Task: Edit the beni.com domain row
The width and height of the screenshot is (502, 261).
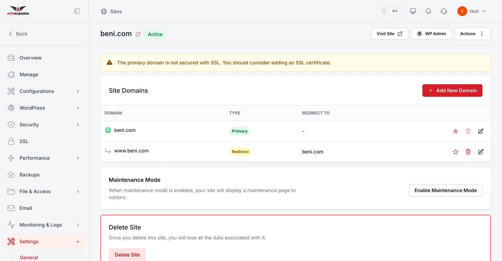Action: 481,131
